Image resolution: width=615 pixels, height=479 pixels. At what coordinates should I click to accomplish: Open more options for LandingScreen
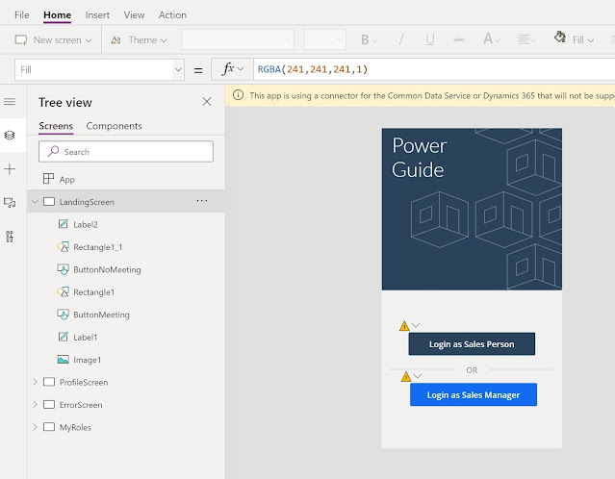point(202,201)
